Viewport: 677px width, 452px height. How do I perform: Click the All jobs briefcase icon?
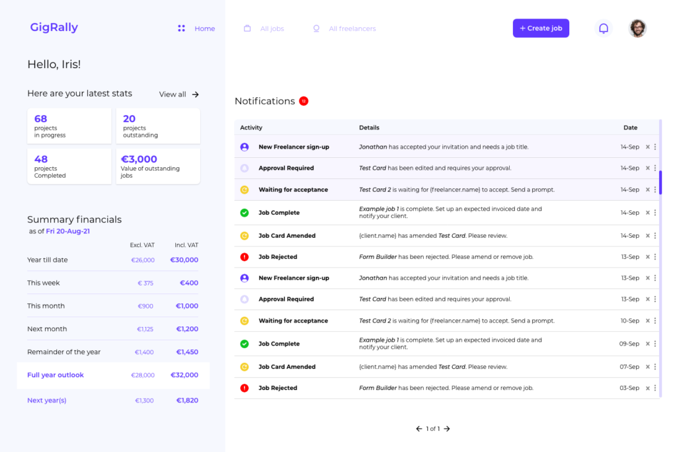(x=247, y=28)
